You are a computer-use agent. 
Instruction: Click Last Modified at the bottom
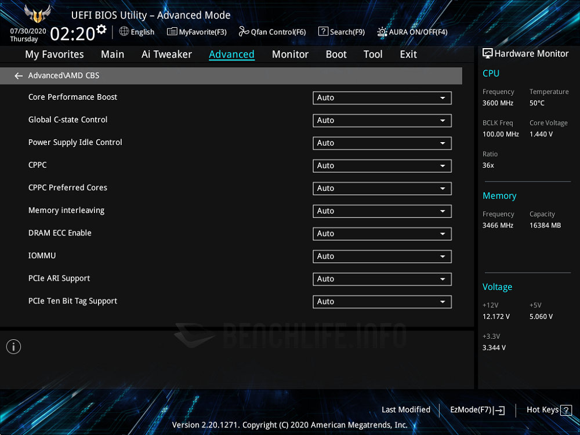coord(406,409)
